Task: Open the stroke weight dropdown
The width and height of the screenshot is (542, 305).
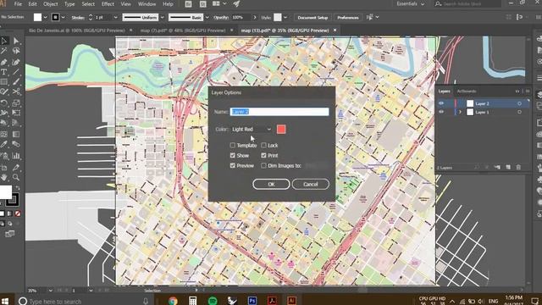Action: (x=115, y=17)
